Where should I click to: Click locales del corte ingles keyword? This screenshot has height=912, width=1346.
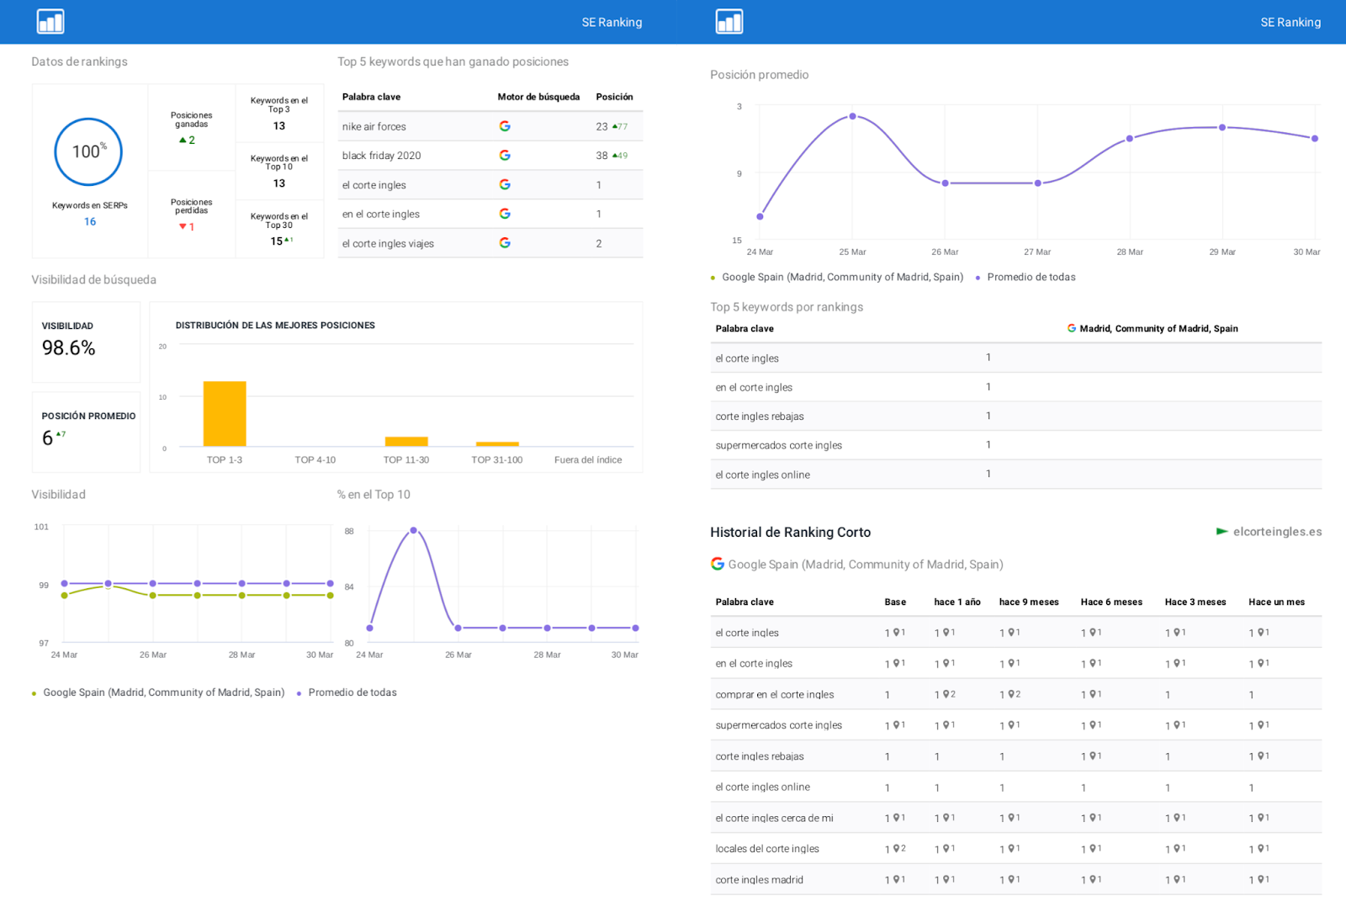[x=767, y=849]
